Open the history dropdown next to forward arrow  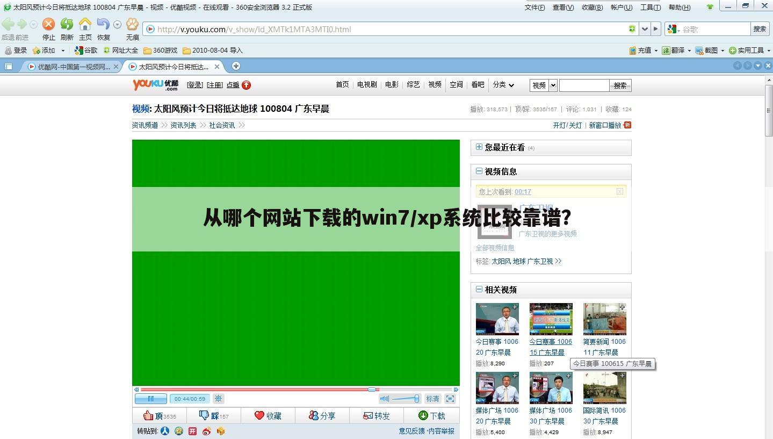[34, 25]
